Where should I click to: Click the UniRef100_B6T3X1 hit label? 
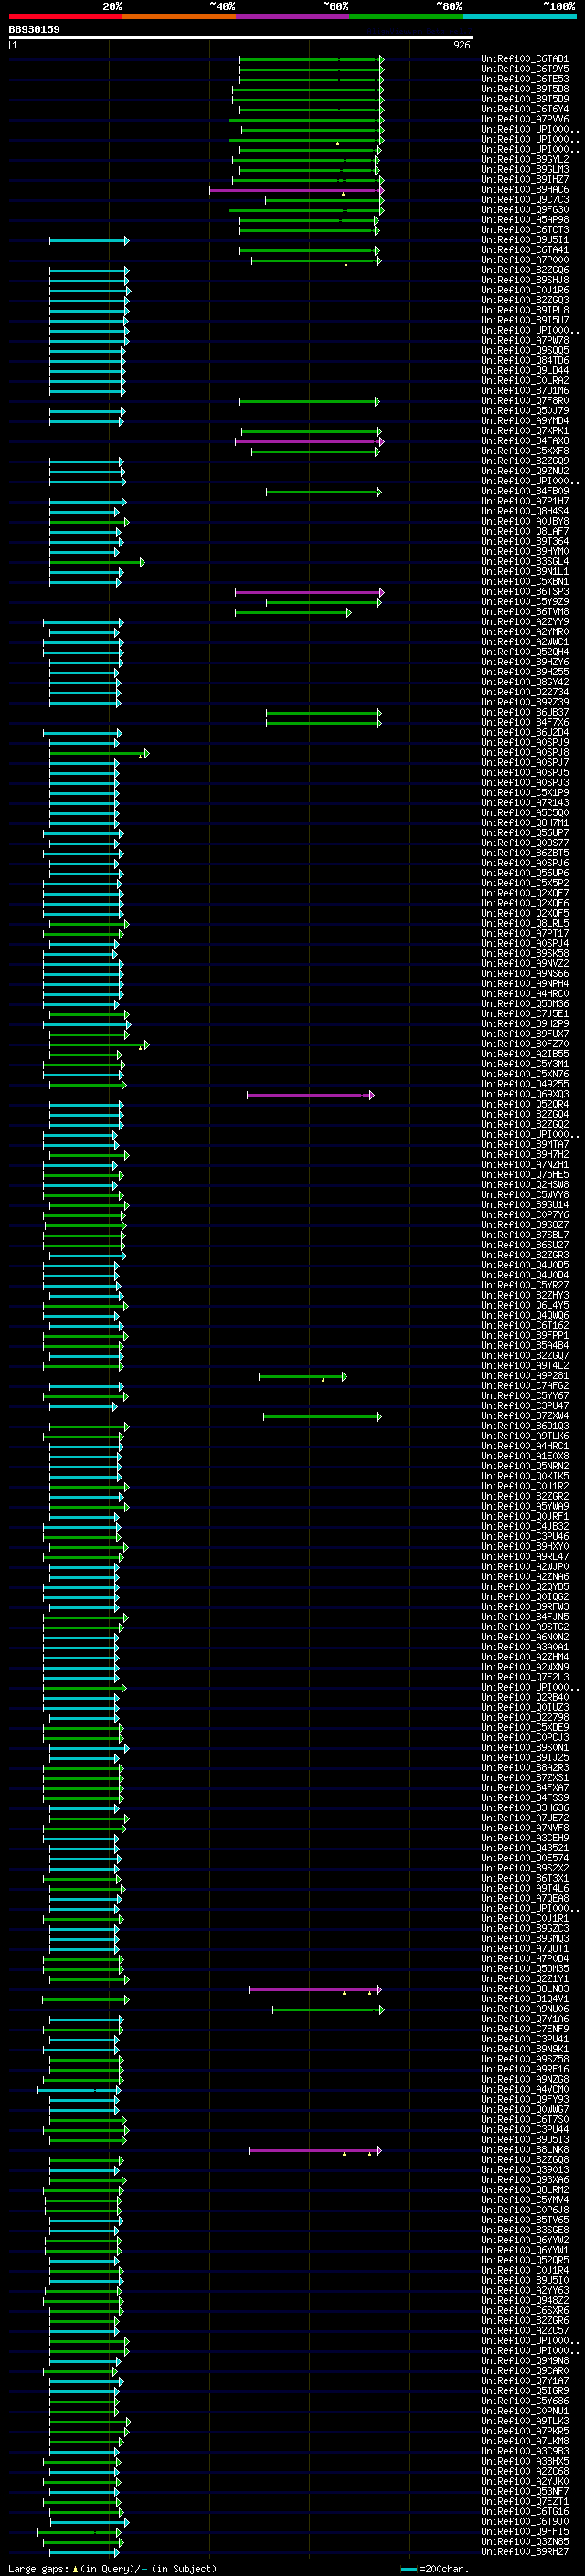point(524,1878)
